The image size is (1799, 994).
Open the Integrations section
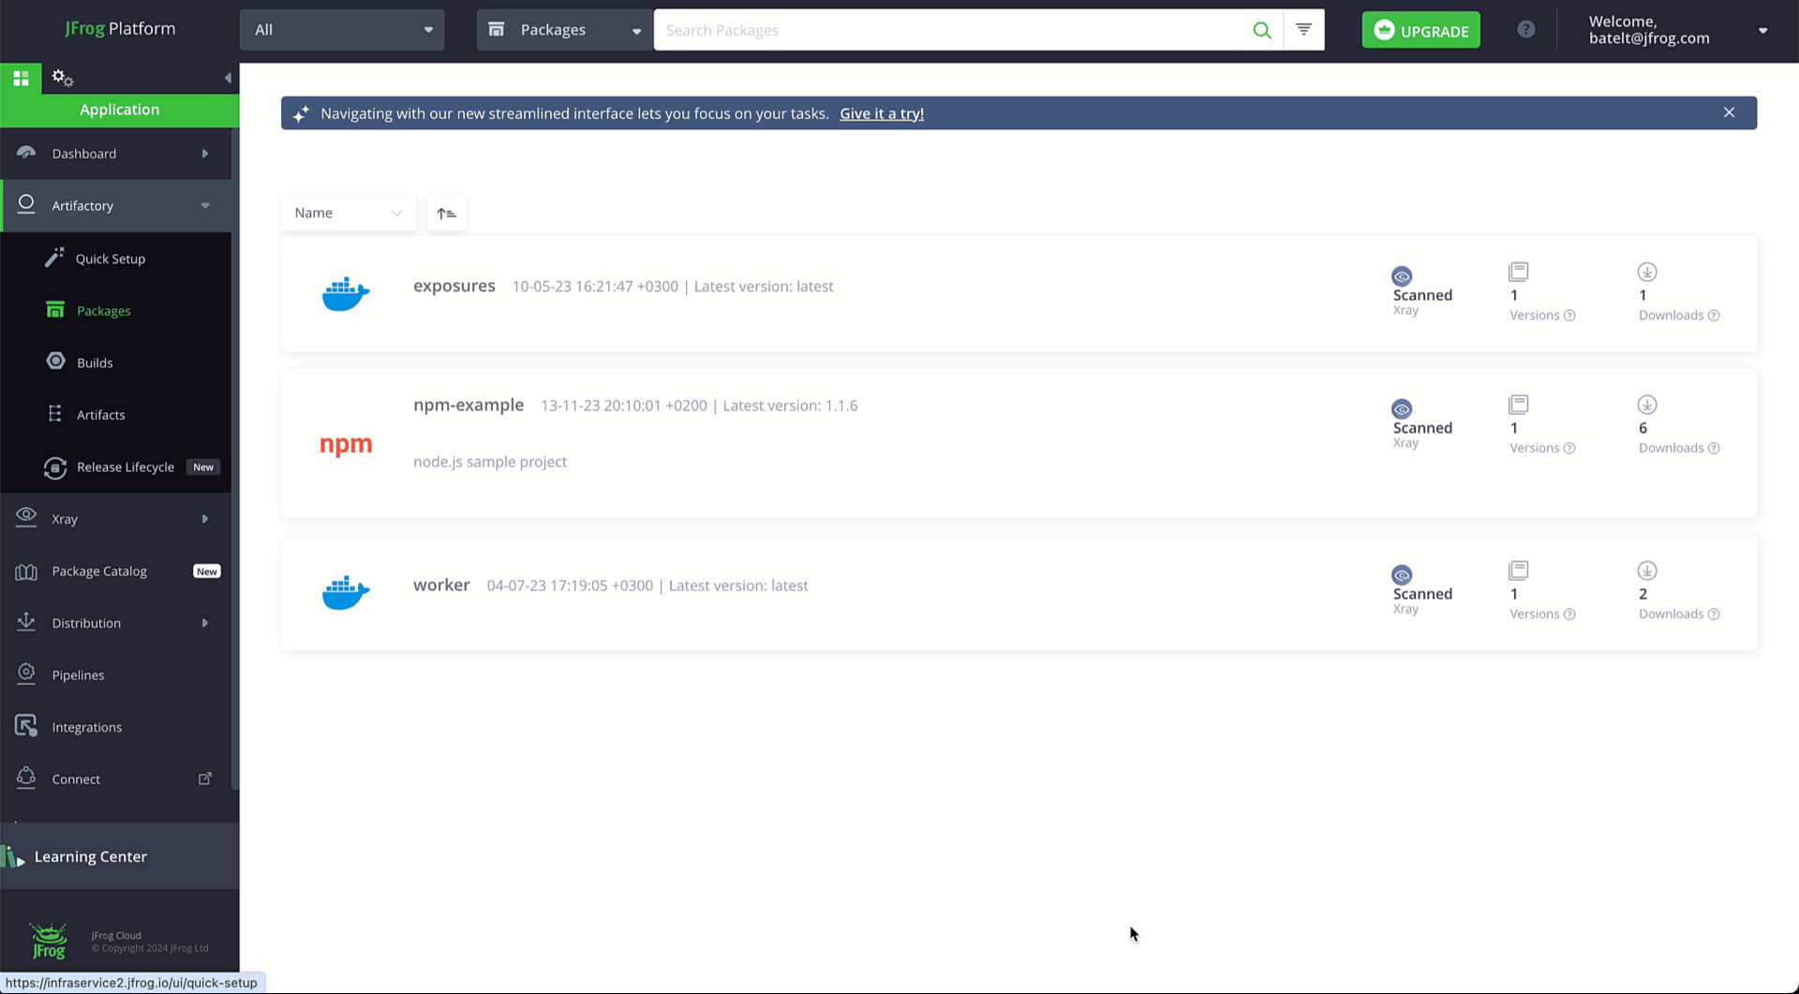point(86,727)
